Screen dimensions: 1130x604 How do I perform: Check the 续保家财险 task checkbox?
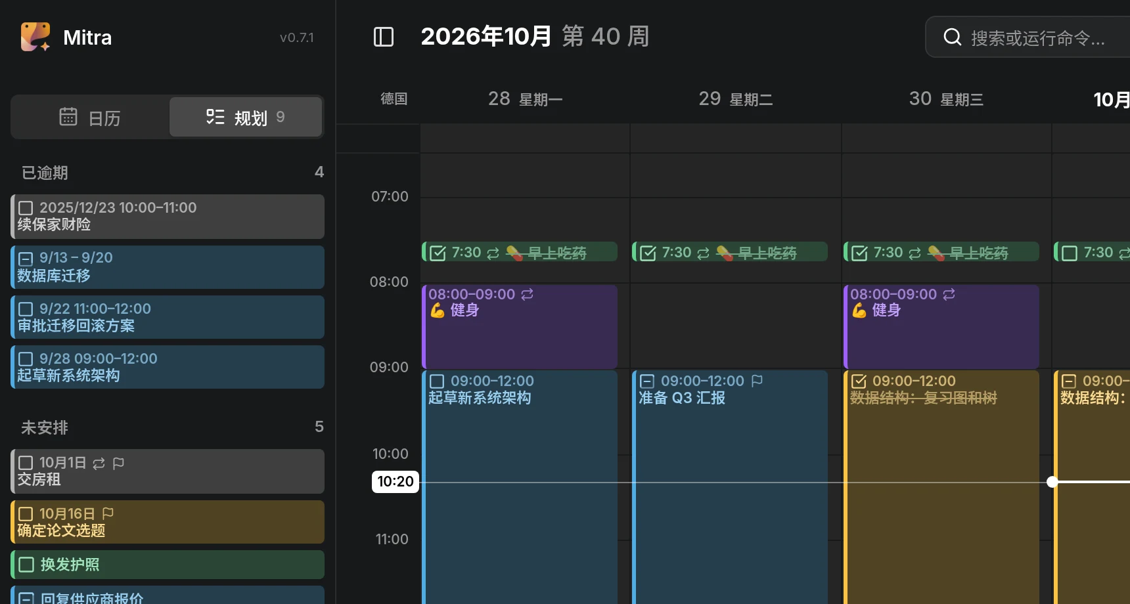pyautogui.click(x=26, y=208)
